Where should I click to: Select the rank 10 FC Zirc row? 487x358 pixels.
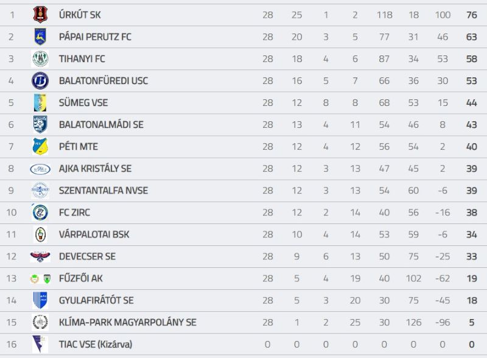243,212
